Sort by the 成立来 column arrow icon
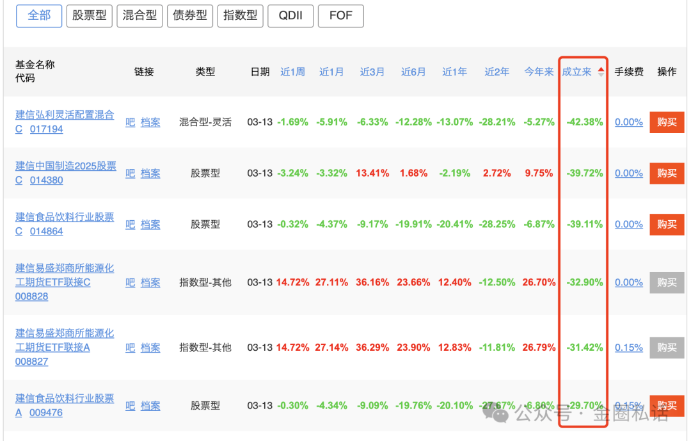The height and width of the screenshot is (441, 691). (601, 72)
